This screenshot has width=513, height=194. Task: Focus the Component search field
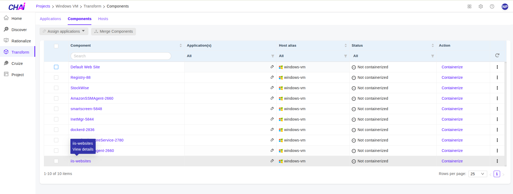tap(121, 56)
